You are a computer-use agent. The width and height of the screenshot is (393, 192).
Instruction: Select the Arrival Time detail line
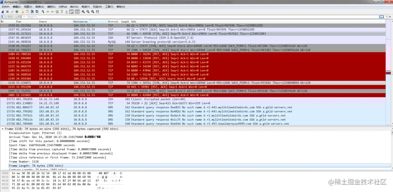coord(55,137)
